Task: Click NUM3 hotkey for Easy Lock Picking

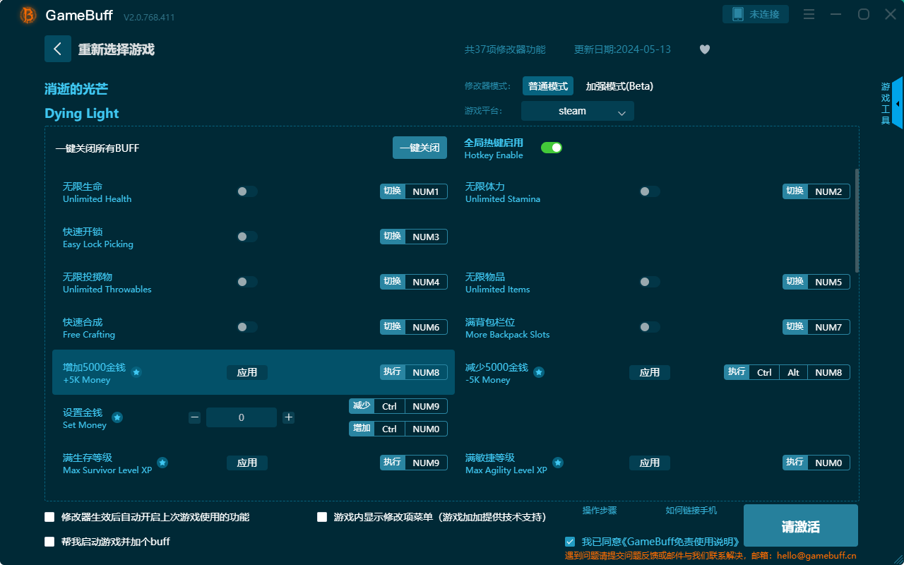Action: point(414,237)
